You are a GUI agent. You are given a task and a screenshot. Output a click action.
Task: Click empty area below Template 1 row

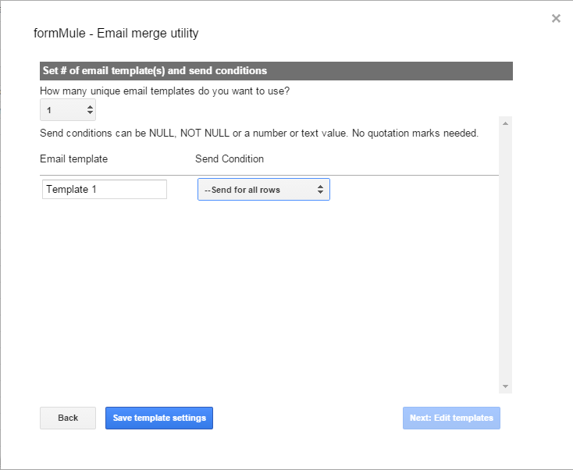point(265,297)
